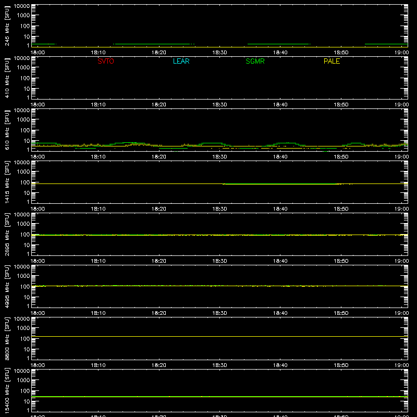This screenshot has height=417, width=417.
Task: Click 18:00 label below the 245 MHz panel
Action: pos(38,53)
